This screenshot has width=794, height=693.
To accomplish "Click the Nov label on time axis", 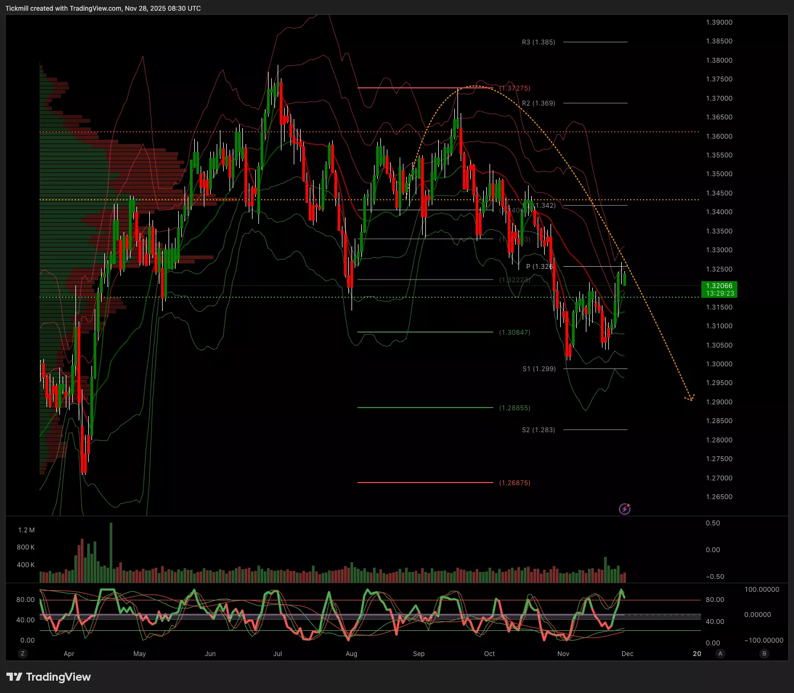I will coord(563,653).
